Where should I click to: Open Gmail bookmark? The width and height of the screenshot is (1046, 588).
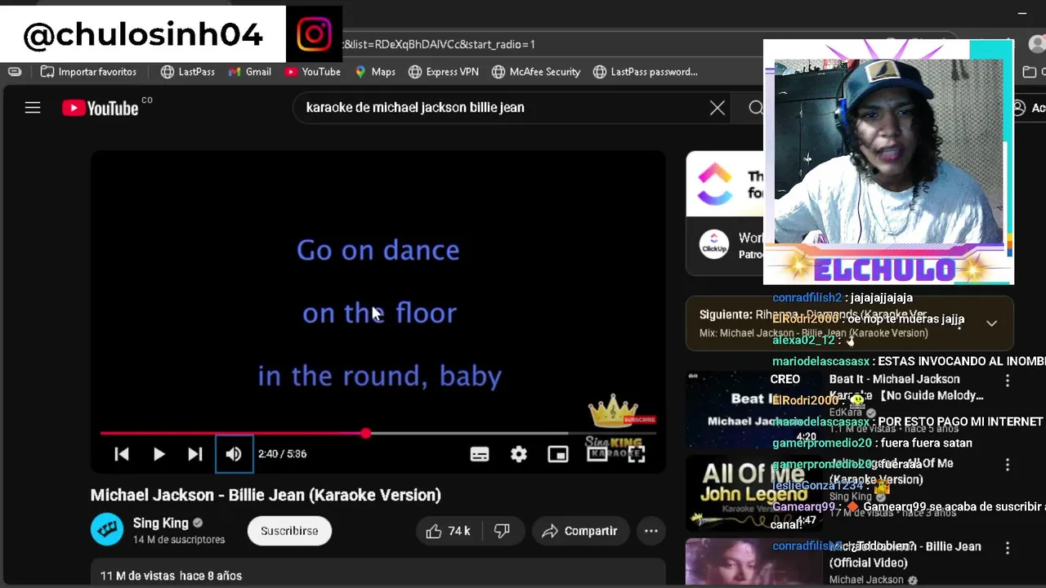click(250, 72)
